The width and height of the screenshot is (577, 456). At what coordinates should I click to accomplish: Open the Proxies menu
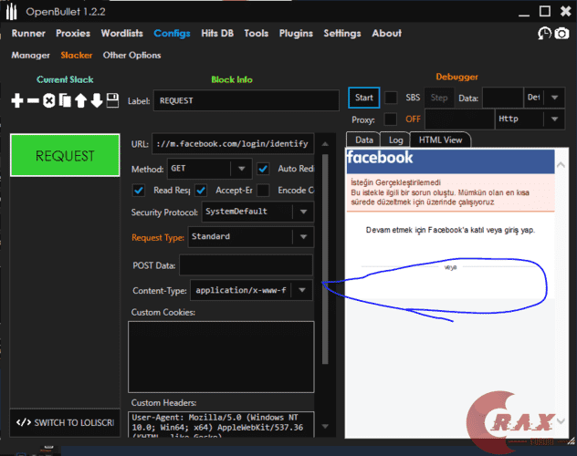click(x=73, y=34)
